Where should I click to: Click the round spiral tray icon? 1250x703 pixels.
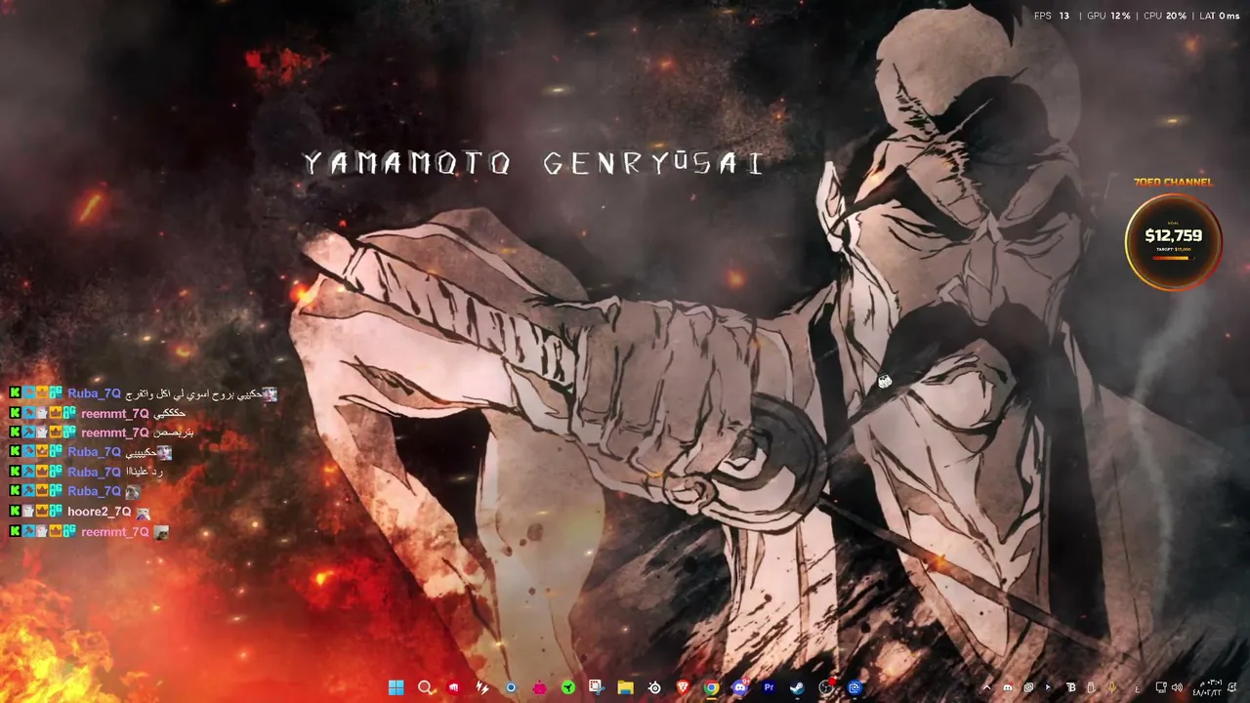(x=1028, y=687)
